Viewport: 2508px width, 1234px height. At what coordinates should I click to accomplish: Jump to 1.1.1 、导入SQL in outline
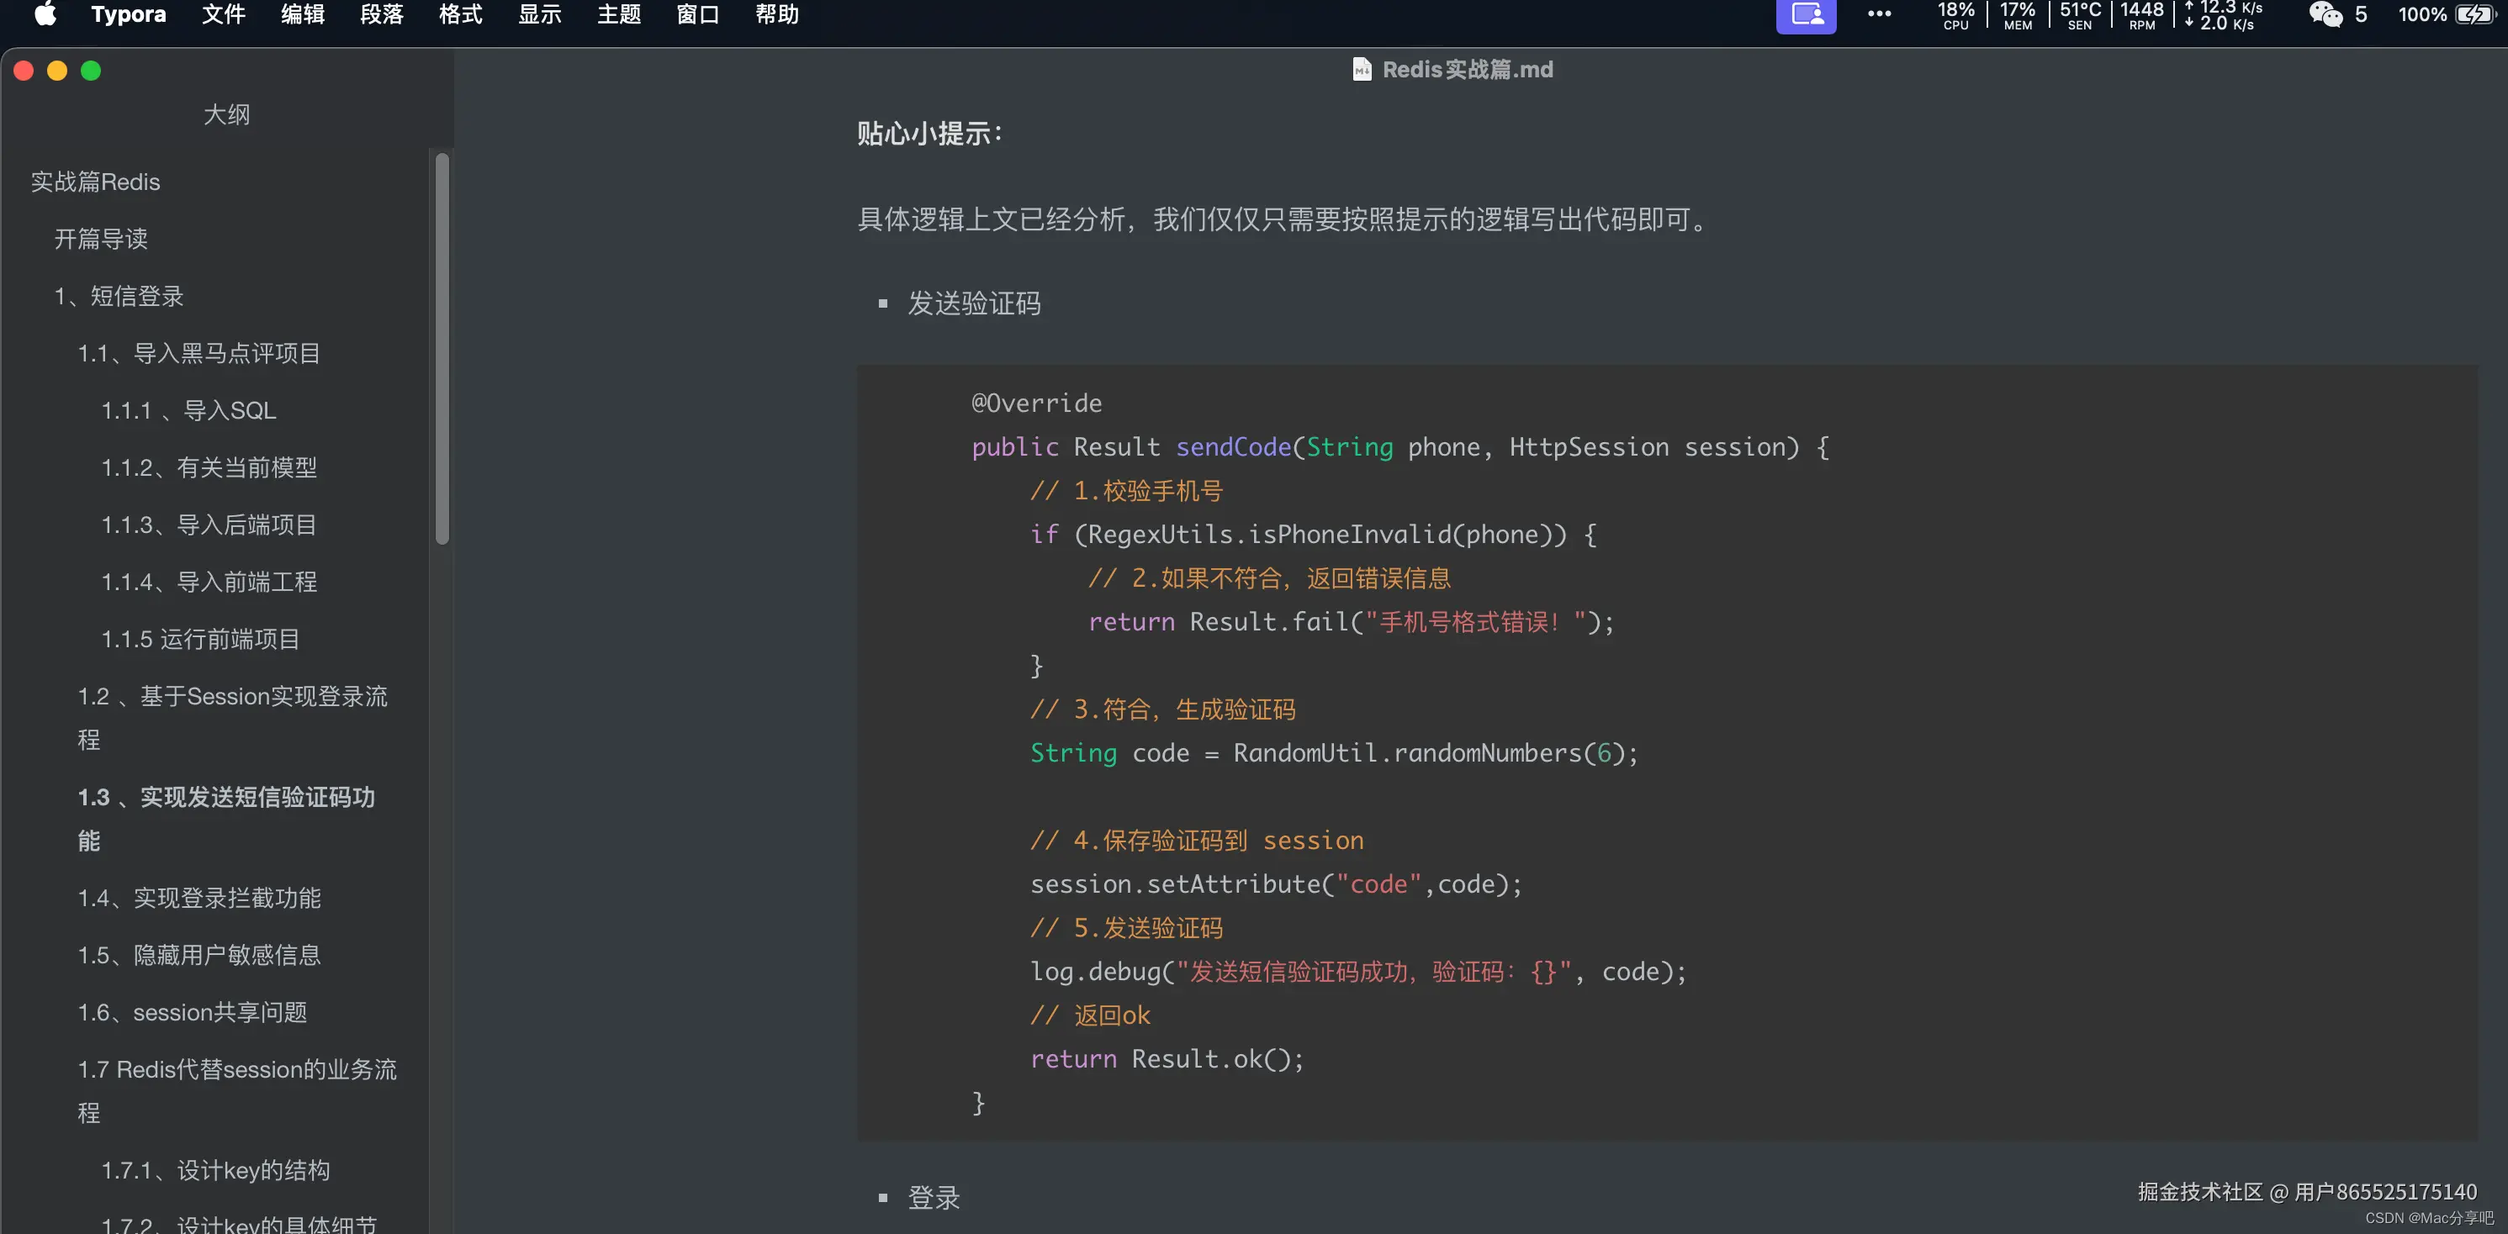click(x=189, y=411)
